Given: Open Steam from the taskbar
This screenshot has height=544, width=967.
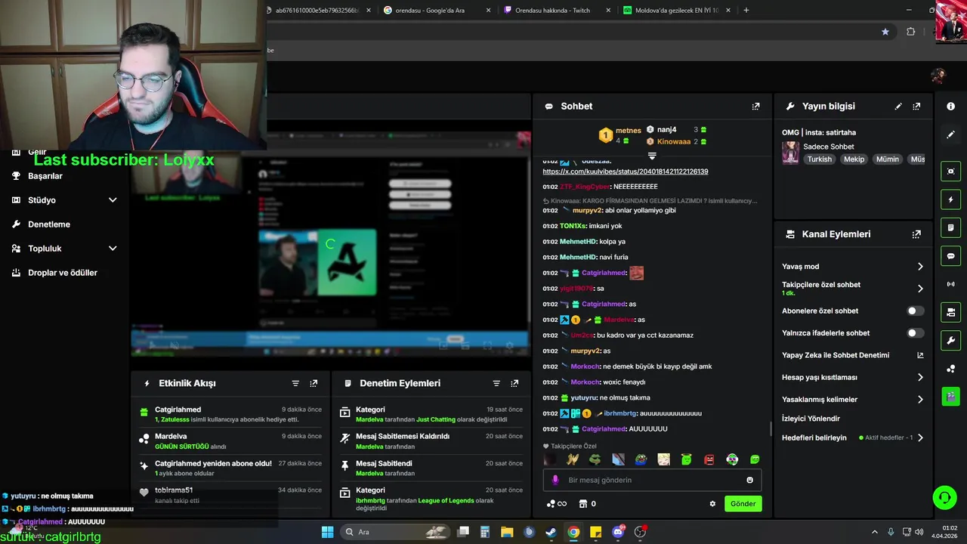Looking at the screenshot, I should (551, 532).
